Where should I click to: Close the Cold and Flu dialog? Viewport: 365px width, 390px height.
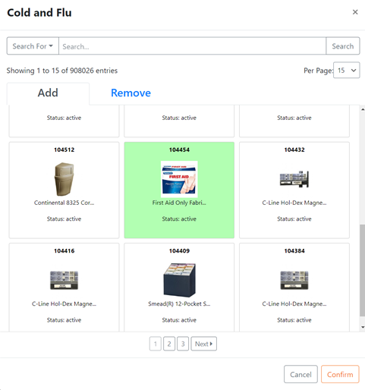pyautogui.click(x=355, y=12)
